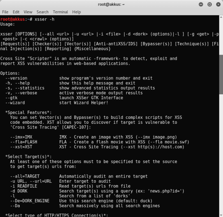Click 'start Wizard Helper!' description

tap(84, 103)
